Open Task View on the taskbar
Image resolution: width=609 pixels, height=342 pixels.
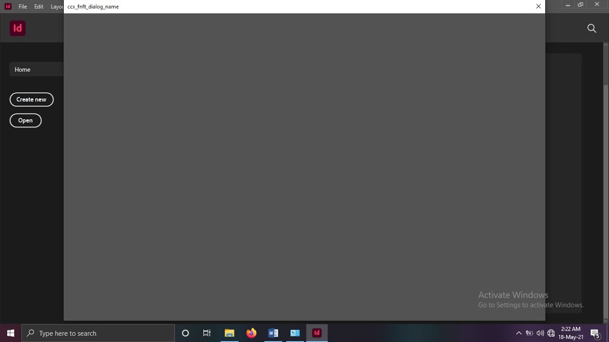coord(207,333)
